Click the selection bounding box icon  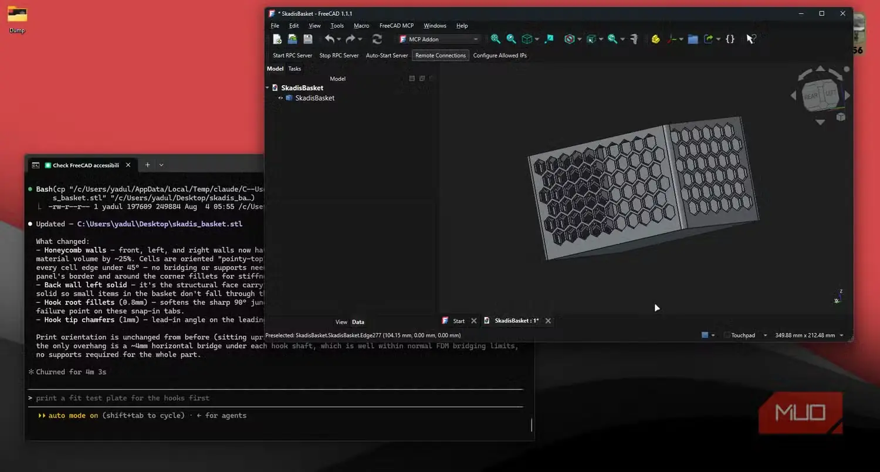tap(591, 39)
